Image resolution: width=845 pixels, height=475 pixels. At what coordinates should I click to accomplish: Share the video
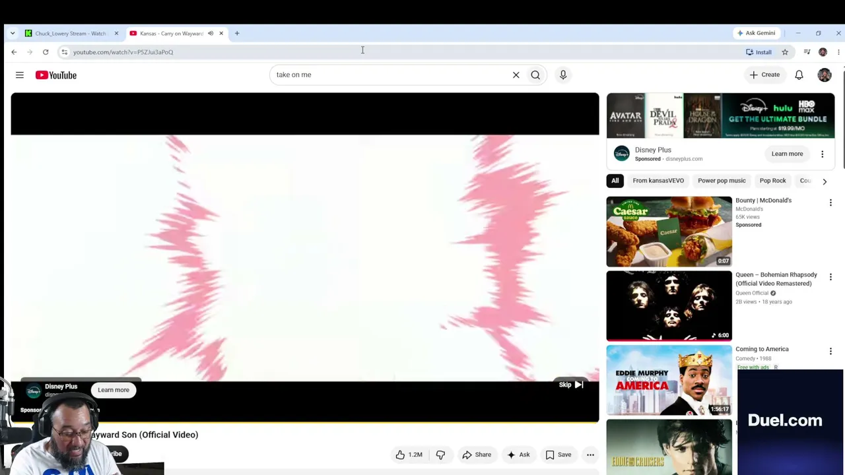coord(477,455)
